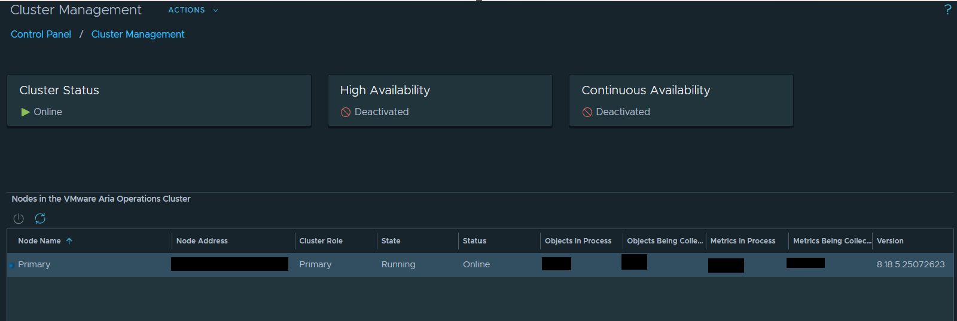The image size is (957, 321).
Task: Click the High Availability deactivated icon
Action: 346,112
